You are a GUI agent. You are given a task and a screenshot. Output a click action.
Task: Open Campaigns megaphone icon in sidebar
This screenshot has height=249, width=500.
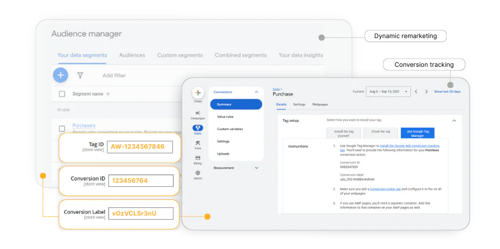[x=198, y=113]
